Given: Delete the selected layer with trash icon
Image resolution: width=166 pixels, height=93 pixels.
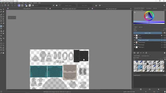Looking at the screenshot, I should click(164, 53).
